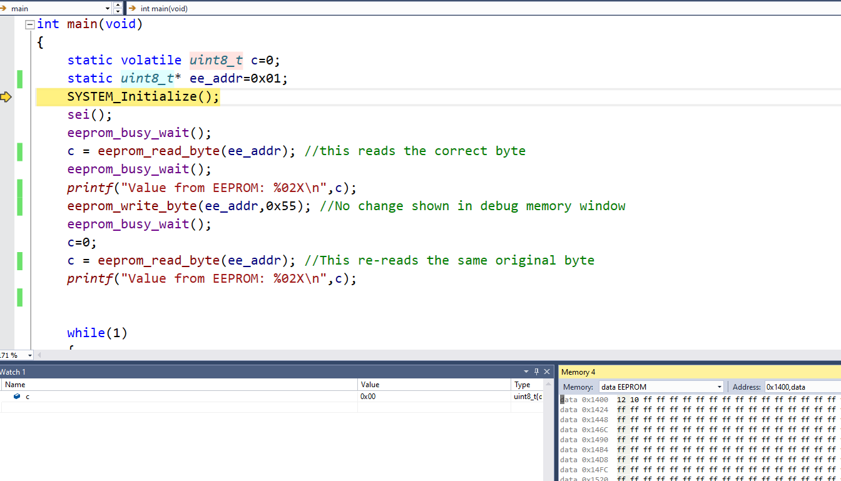Open the Memory type data EEPROM dropdown
This screenshot has height=481, width=841.
tap(719, 387)
